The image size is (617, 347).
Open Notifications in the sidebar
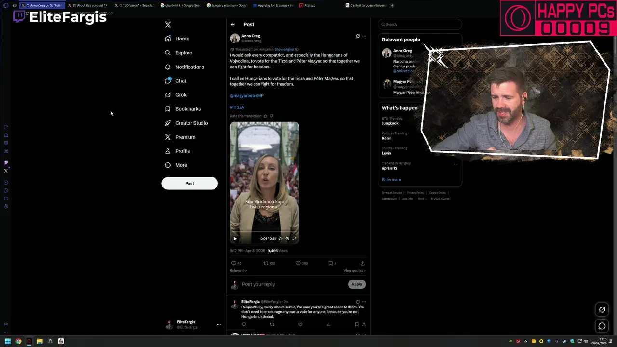coord(185,67)
